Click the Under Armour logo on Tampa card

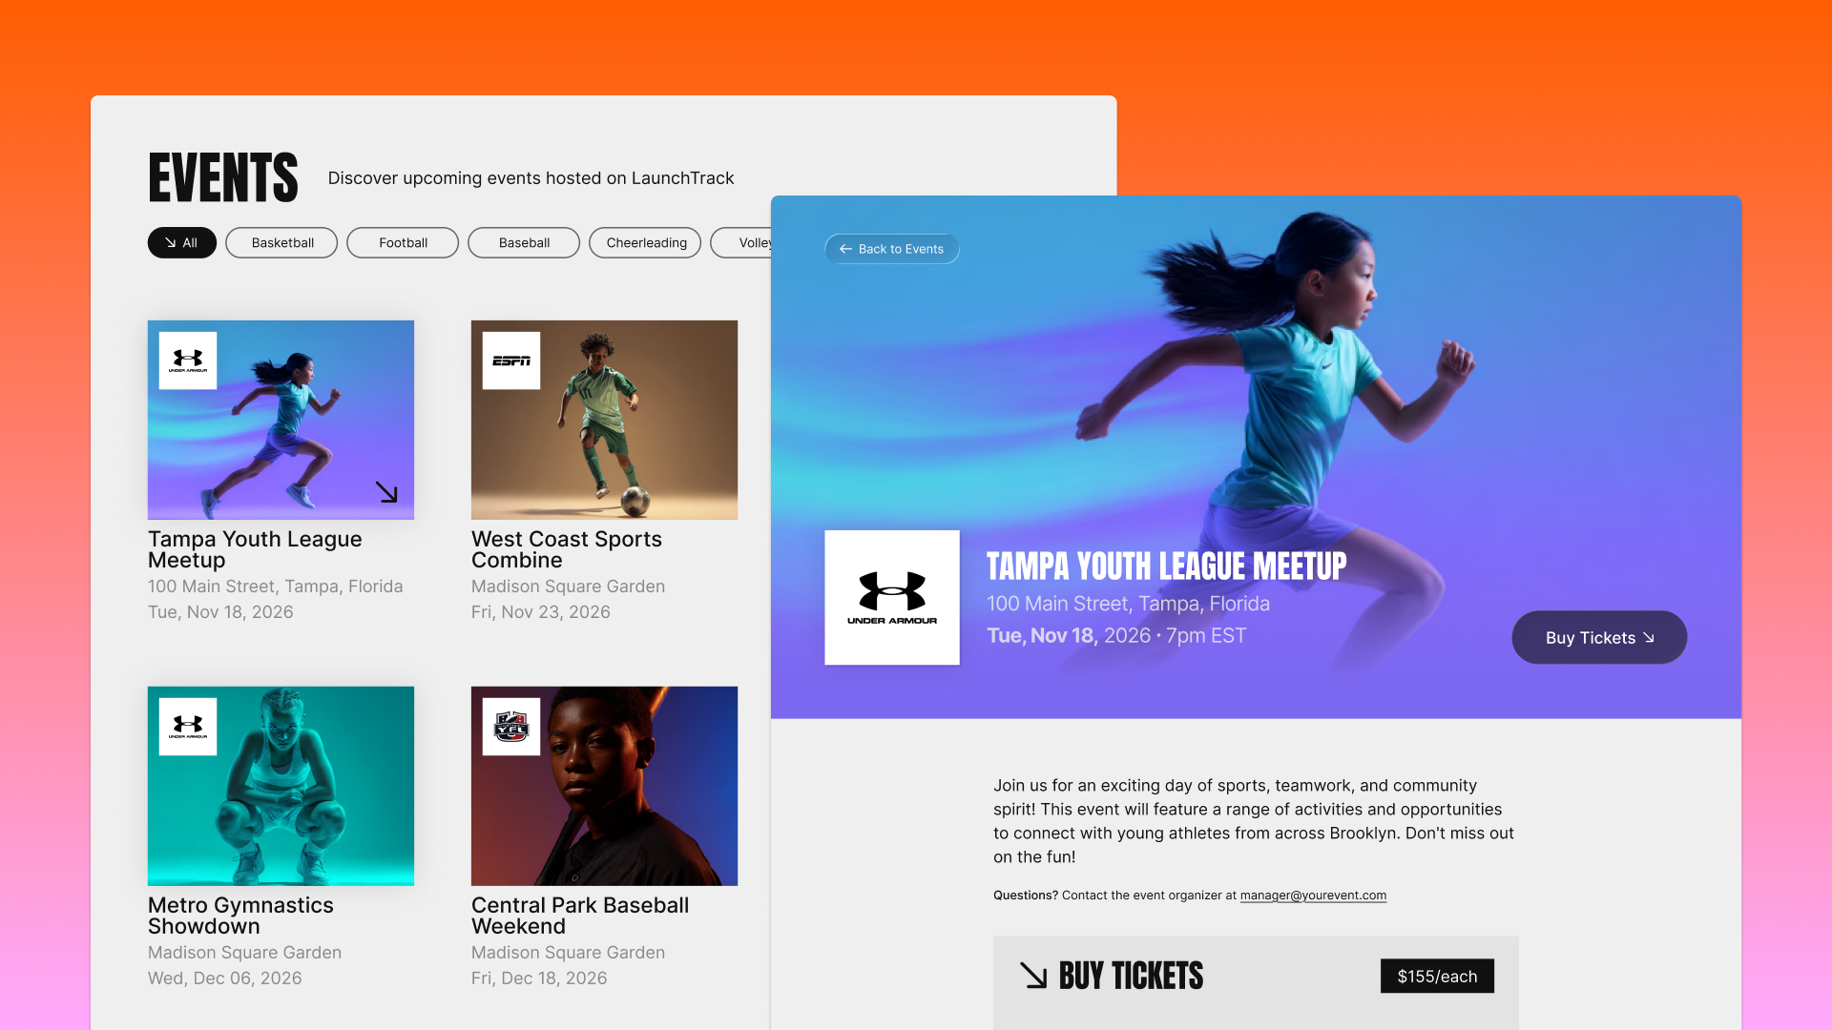[x=188, y=360]
